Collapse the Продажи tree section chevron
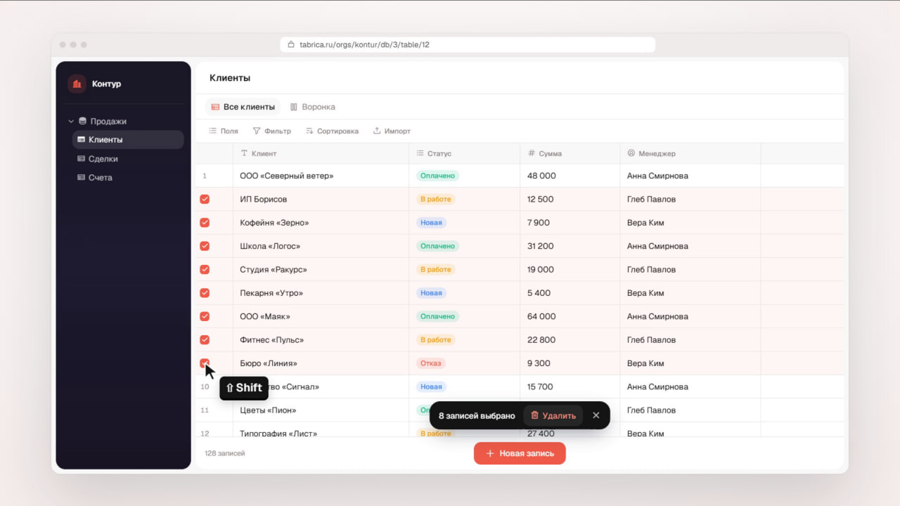900x506 pixels. tap(71, 121)
